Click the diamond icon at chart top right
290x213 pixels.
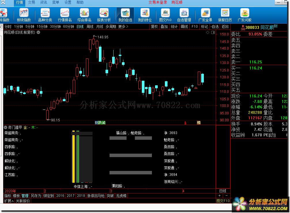pyautogui.click(x=208, y=33)
